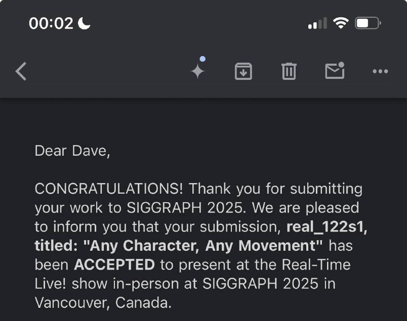Click the word CONGRATULATIONS! in the email

(x=109, y=189)
